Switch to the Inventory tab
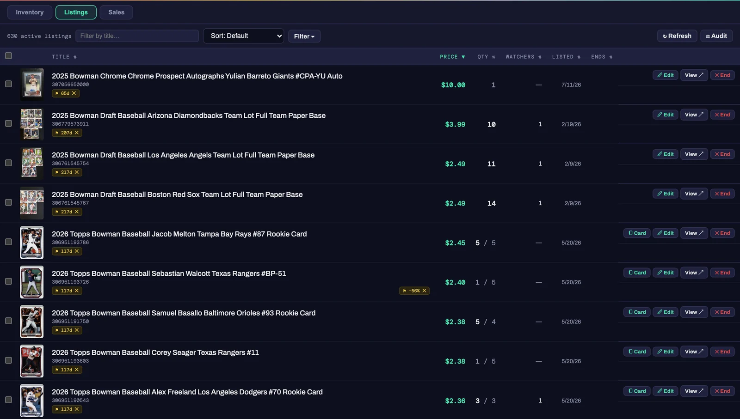The width and height of the screenshot is (740, 419). [30, 12]
